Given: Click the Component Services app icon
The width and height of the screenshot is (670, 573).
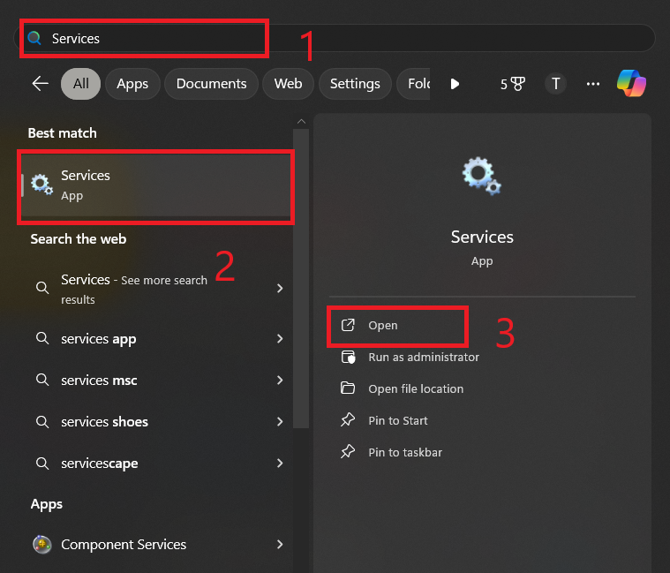Looking at the screenshot, I should click(41, 545).
